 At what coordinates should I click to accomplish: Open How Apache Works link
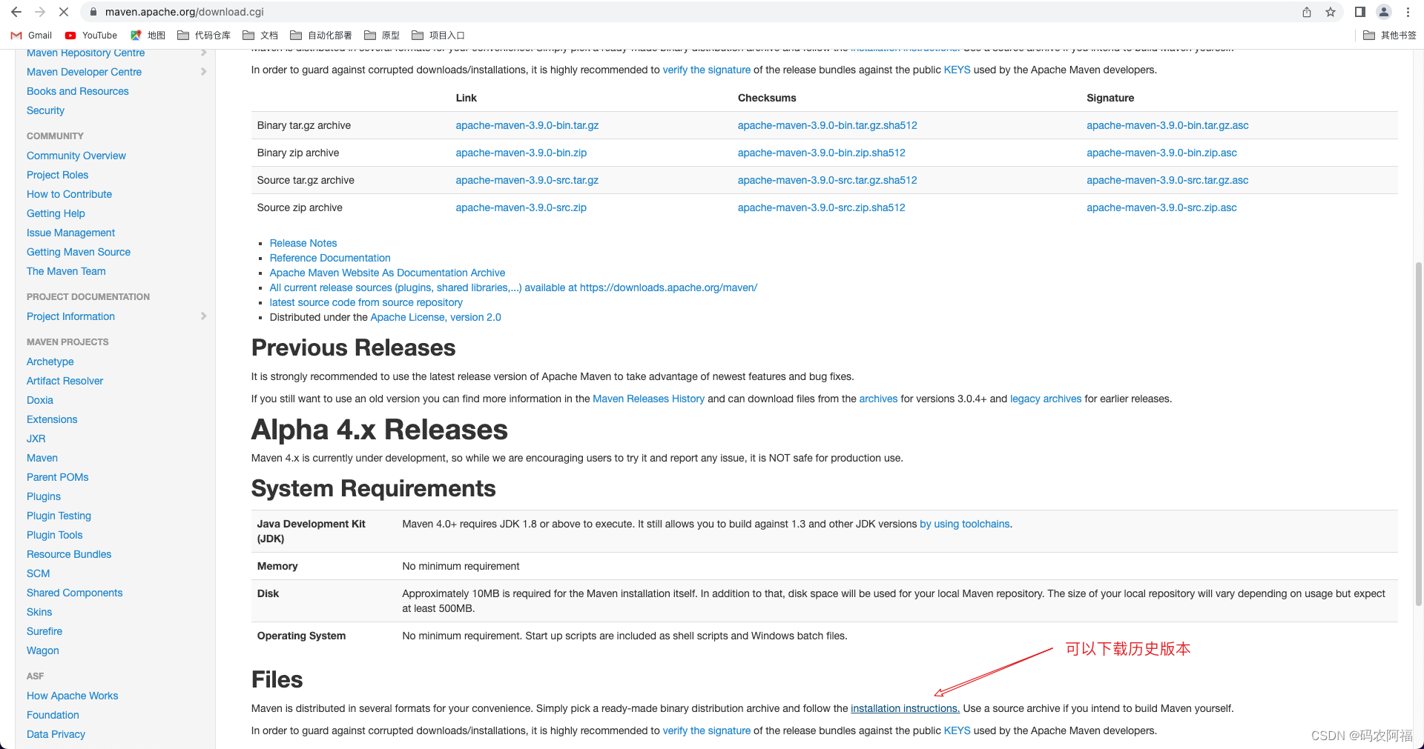coord(72,696)
